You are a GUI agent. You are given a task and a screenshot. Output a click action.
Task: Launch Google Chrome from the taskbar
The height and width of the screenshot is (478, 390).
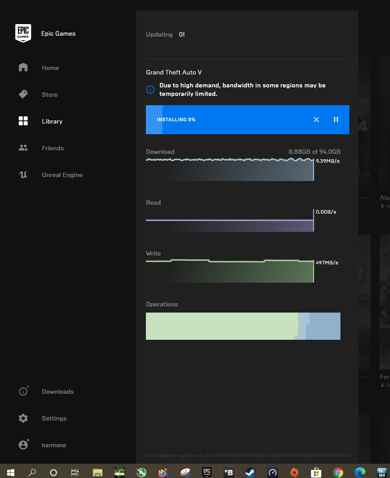pyautogui.click(x=338, y=473)
